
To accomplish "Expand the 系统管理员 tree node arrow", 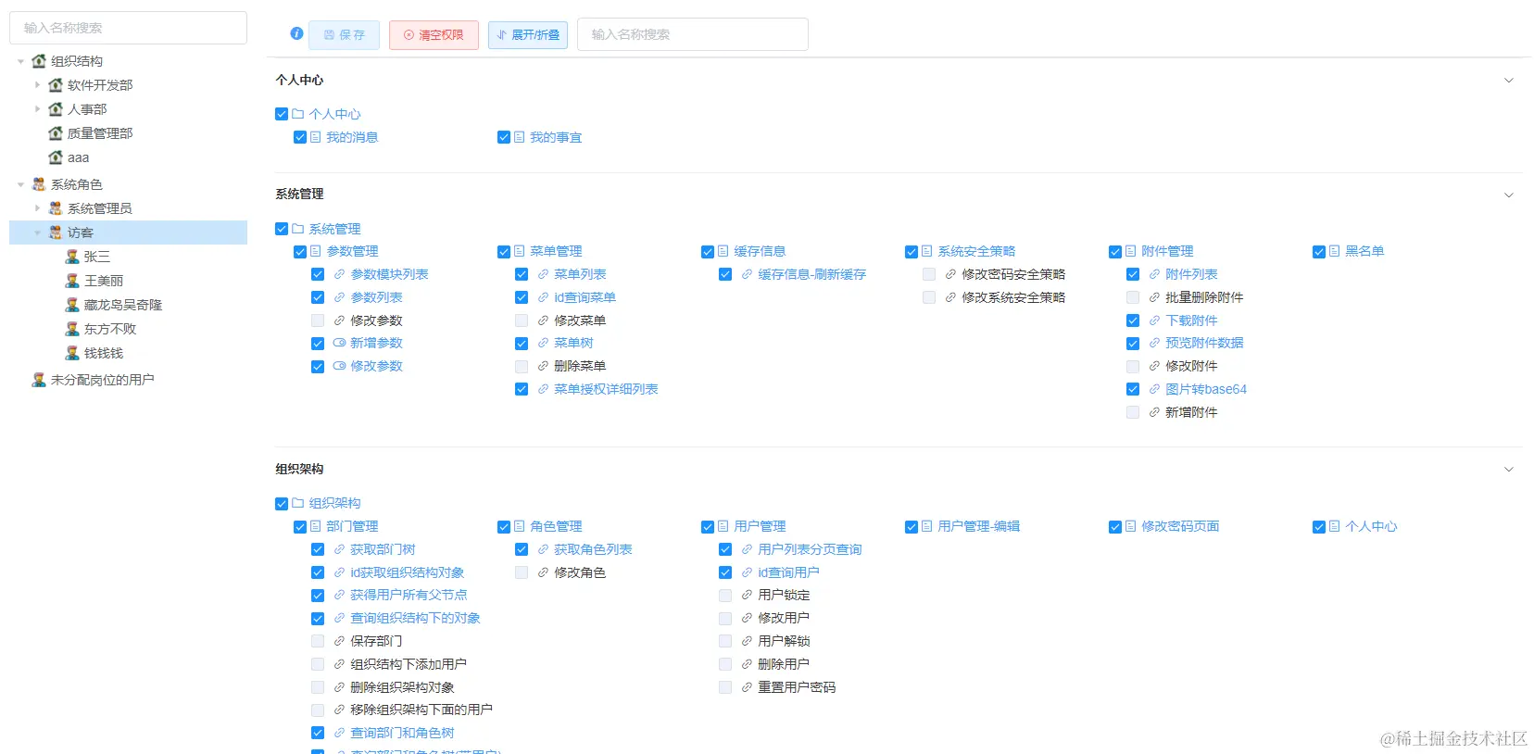I will [38, 208].
